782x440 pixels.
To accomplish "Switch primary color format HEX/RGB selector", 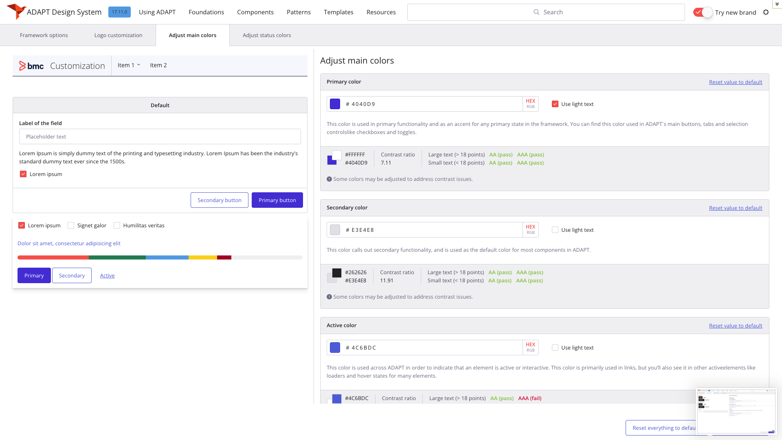I will [530, 104].
